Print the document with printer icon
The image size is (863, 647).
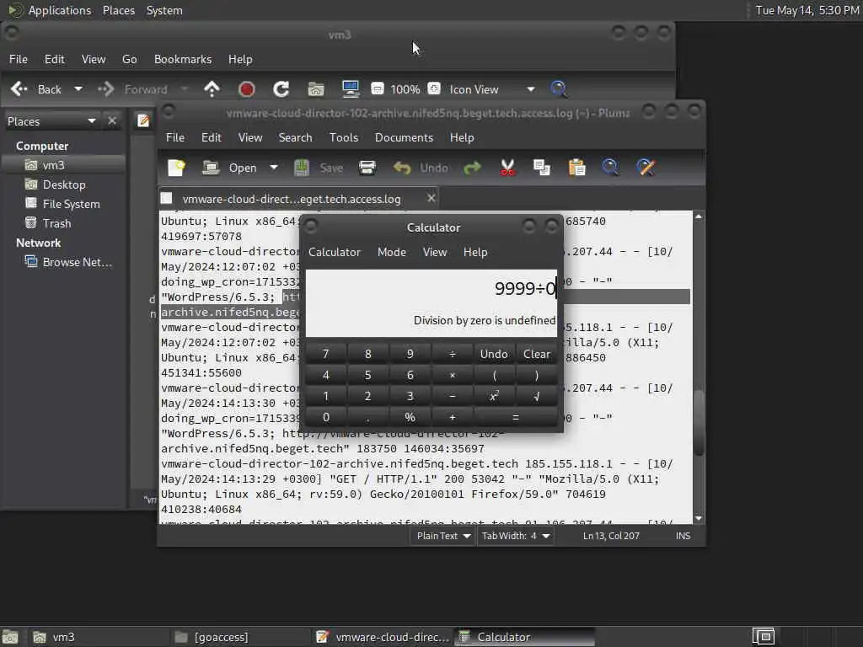pos(367,168)
